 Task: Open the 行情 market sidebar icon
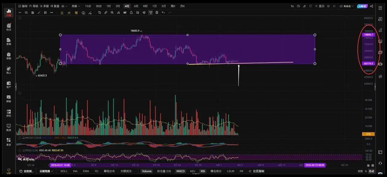click(9, 13)
